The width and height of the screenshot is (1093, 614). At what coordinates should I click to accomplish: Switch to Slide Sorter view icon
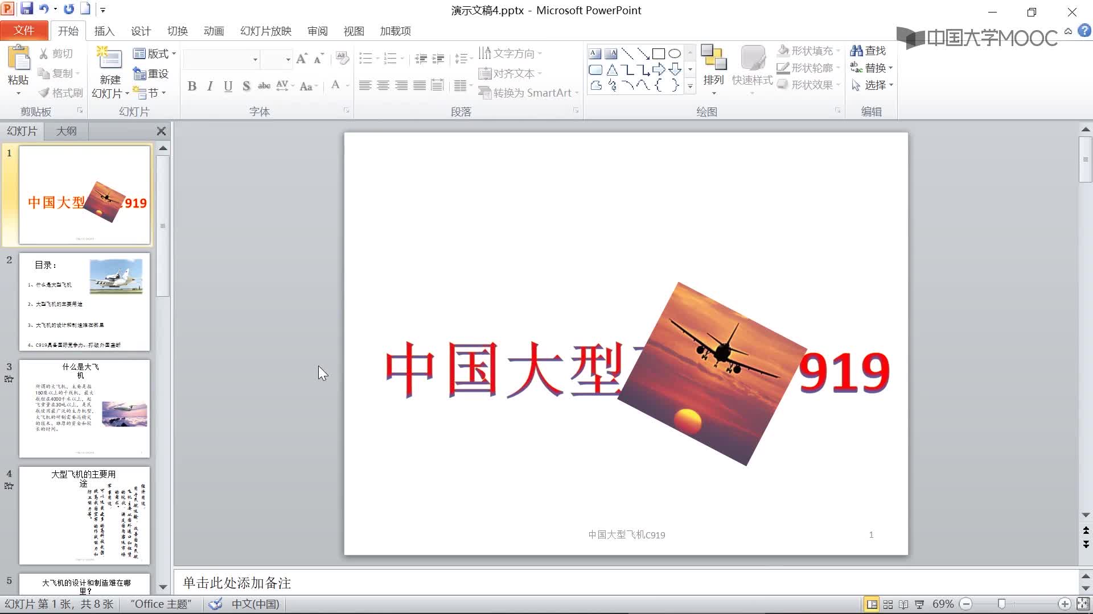[887, 604]
